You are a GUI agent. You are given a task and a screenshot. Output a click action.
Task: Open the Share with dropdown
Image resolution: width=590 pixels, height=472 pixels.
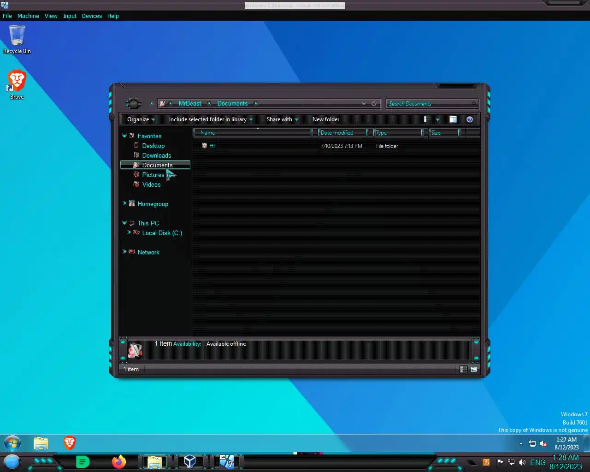point(283,119)
